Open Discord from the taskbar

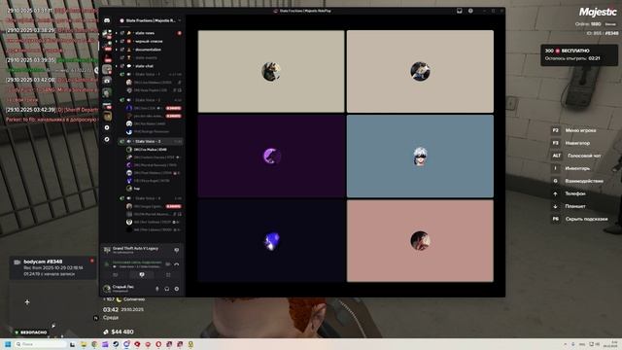126,344
